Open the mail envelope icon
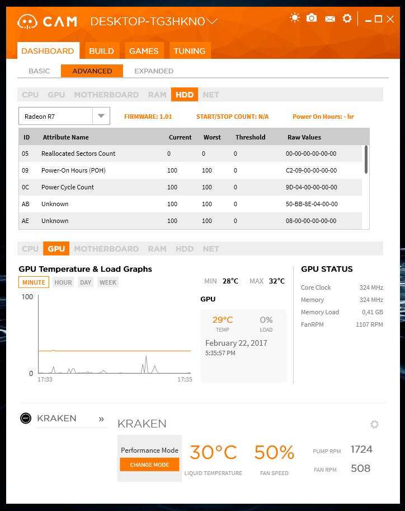The width and height of the screenshot is (405, 511). (330, 19)
